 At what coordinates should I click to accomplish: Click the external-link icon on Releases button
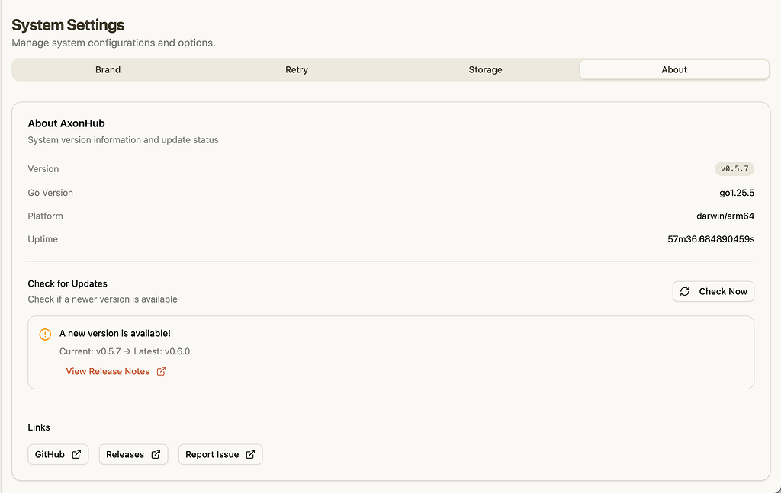point(156,454)
